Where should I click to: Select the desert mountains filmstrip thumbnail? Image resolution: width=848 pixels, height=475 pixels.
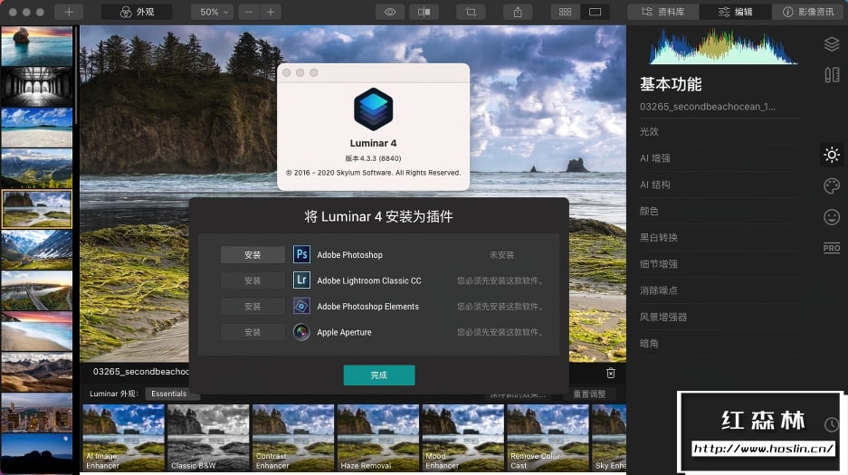(37, 372)
